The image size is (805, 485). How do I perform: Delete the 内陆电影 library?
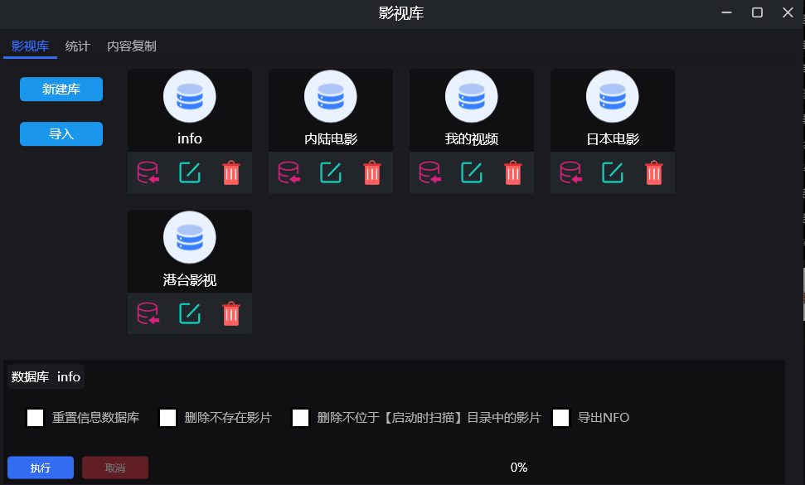(x=372, y=172)
